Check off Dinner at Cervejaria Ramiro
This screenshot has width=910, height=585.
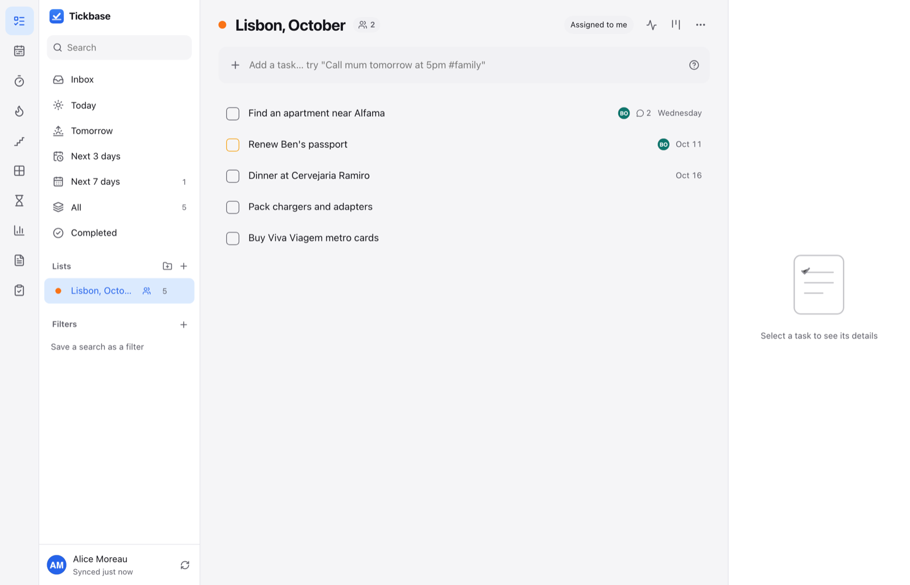[x=233, y=176]
